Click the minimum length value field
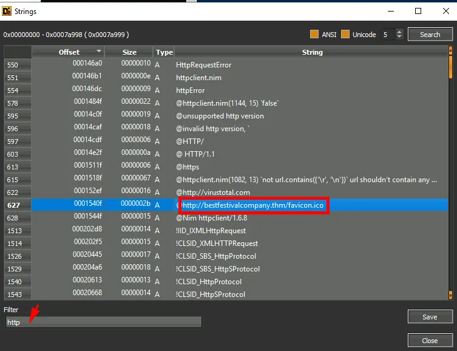The height and width of the screenshot is (351, 457). [x=388, y=35]
